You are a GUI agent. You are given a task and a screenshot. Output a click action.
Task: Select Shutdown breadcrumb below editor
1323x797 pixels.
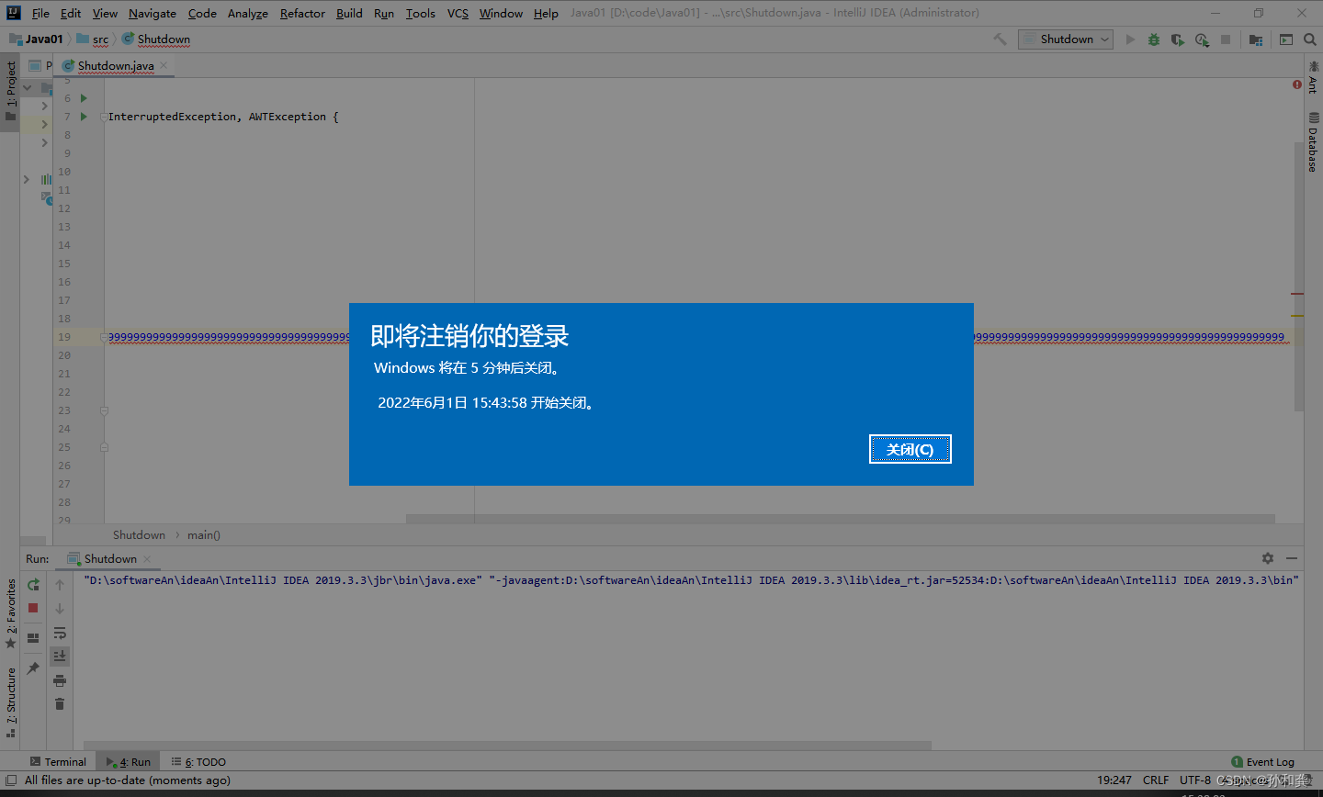(x=139, y=534)
